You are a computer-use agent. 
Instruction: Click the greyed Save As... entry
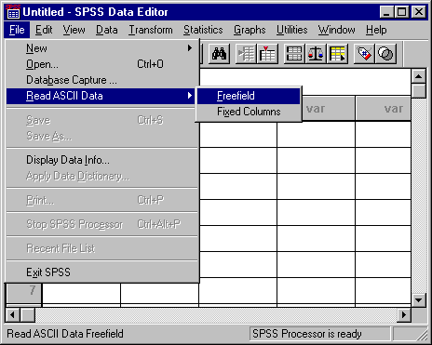click(x=102, y=136)
